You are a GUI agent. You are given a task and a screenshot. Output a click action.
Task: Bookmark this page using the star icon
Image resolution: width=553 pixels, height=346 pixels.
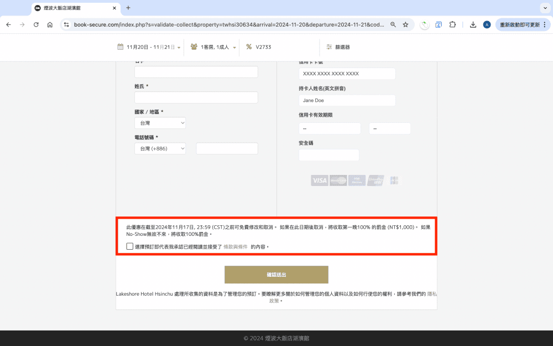[405, 24]
